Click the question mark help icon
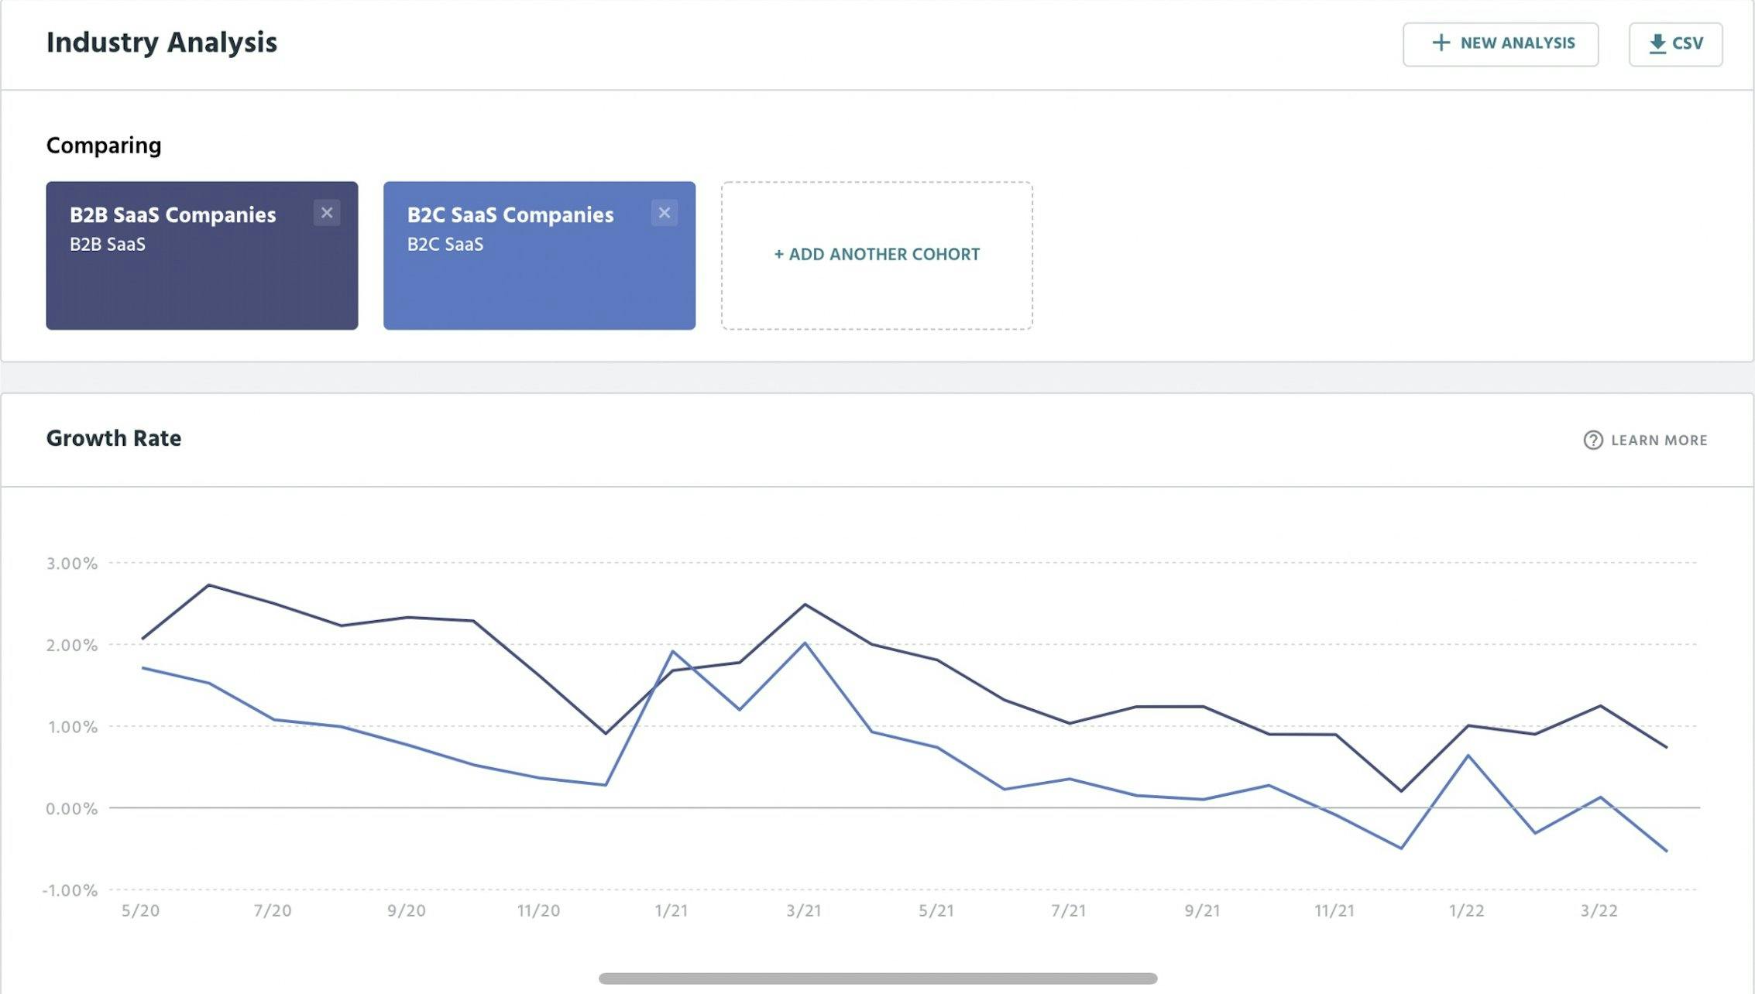 tap(1592, 440)
